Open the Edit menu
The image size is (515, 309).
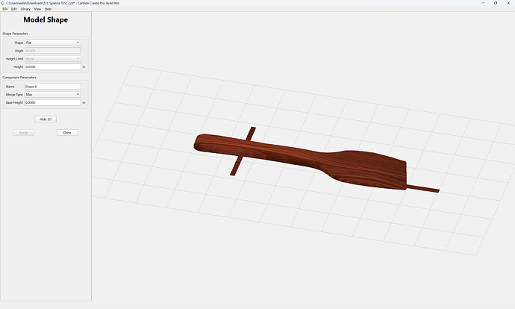pyautogui.click(x=13, y=9)
